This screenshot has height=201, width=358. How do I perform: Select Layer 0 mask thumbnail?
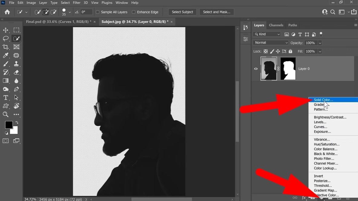tap(288, 69)
